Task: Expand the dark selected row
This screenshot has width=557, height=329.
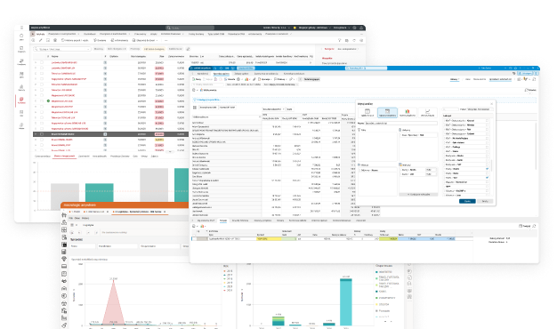Action: pos(36,134)
